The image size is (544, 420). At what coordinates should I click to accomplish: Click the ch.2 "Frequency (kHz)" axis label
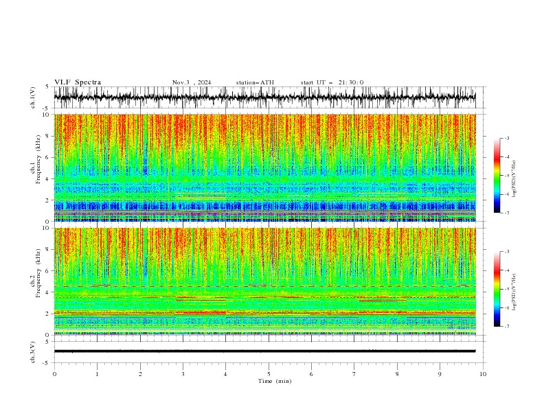[x=38, y=273]
